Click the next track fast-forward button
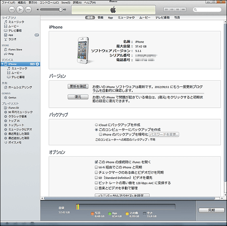Image resolution: width=227 pixels, height=226 pixels. pos(28,10)
